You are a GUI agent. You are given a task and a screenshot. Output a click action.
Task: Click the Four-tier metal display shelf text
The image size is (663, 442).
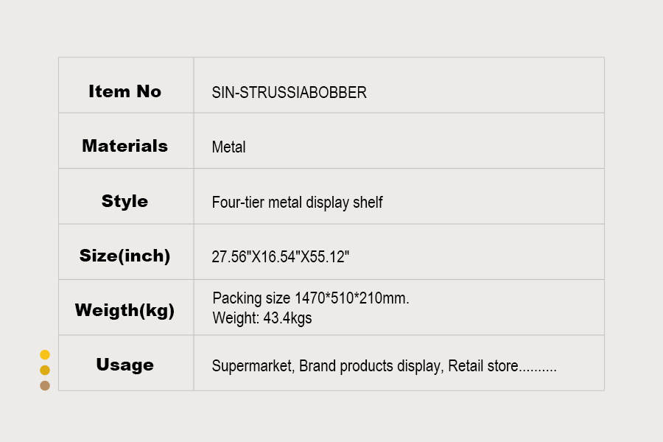click(x=297, y=203)
